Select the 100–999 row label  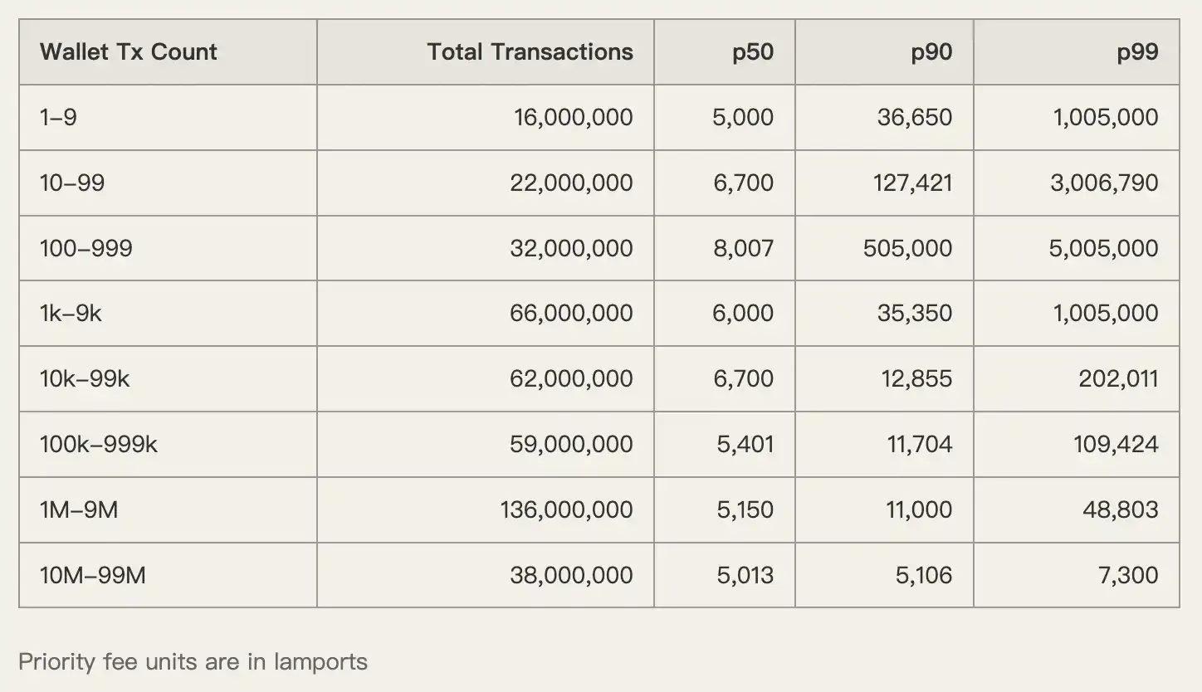pos(86,248)
